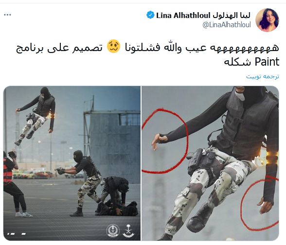286x245 pixels.
Task: Open the left photo of soldiers
Action: [x=72, y=163]
